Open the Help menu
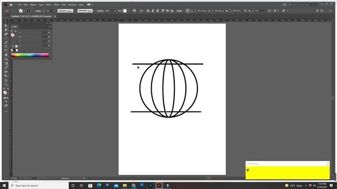 [x=81, y=5]
